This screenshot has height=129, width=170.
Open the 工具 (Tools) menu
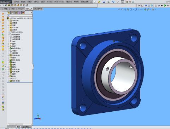[43, 2]
